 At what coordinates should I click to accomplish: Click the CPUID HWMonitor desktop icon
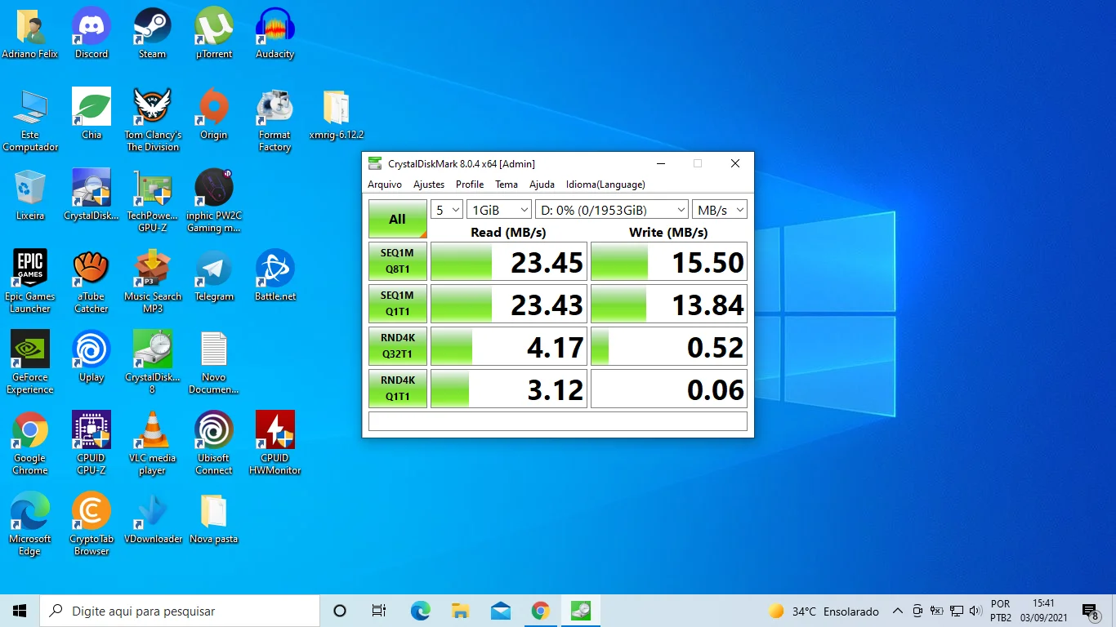[x=275, y=432]
